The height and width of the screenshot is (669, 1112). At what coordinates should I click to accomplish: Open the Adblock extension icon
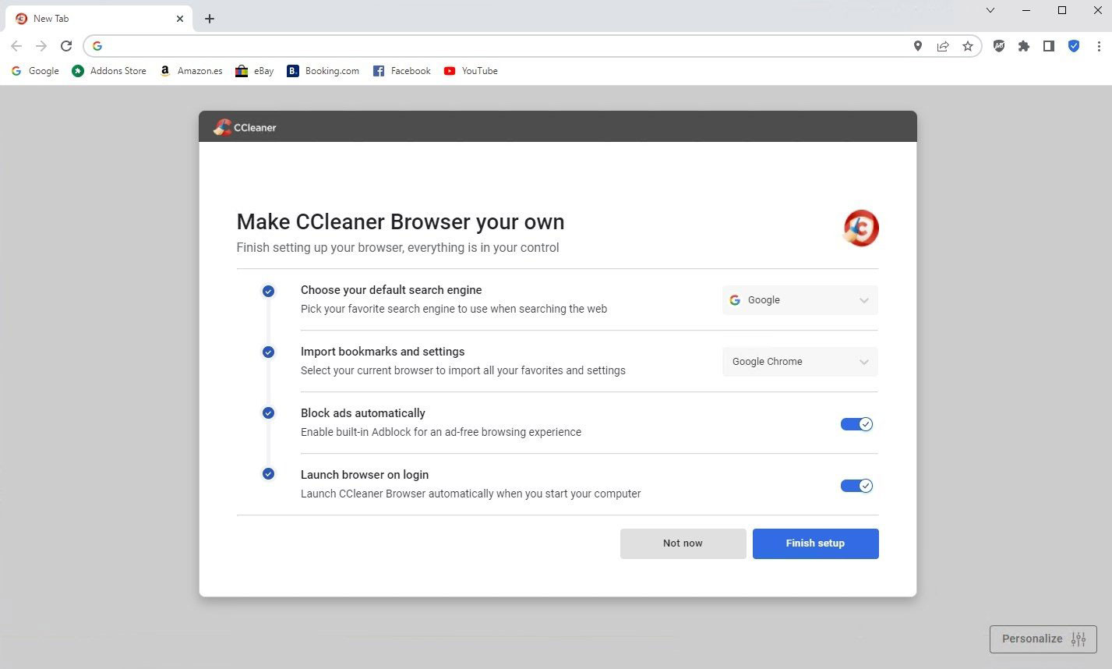click(999, 46)
